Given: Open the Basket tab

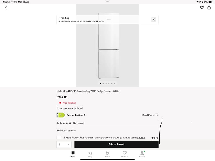Looking at the screenshot, I should [x=107, y=154].
